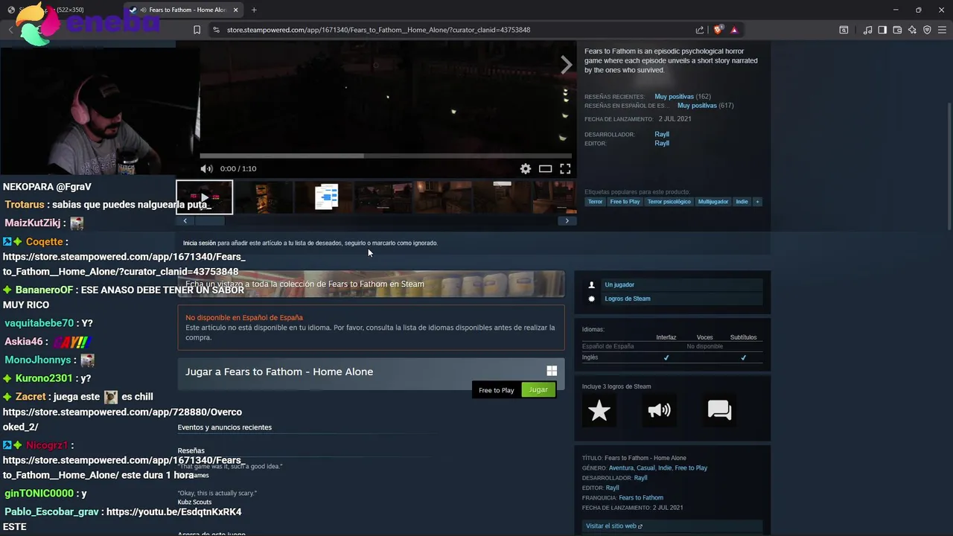Image resolution: width=953 pixels, height=536 pixels.
Task: Click the single-player person icon
Action: point(592,285)
